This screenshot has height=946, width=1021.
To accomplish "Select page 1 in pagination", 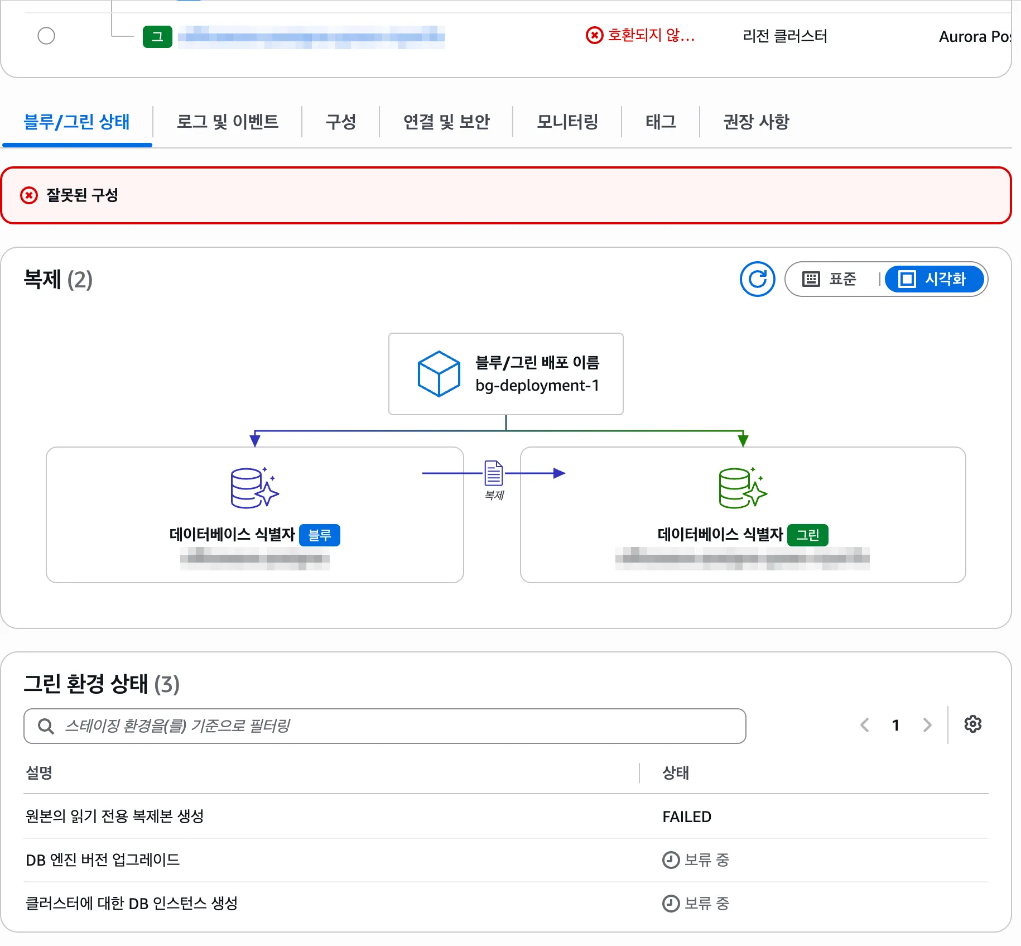I will tap(895, 725).
